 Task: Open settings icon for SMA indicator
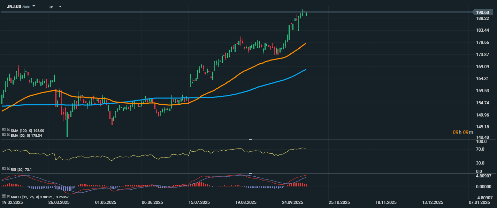(3, 130)
